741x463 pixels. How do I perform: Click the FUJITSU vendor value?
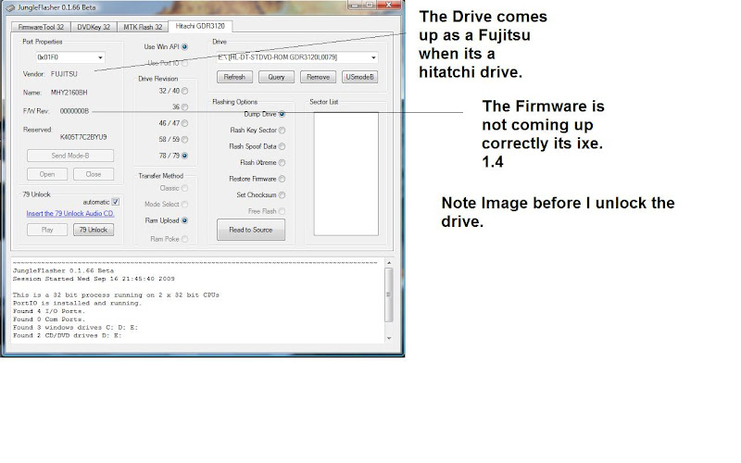pyautogui.click(x=64, y=74)
